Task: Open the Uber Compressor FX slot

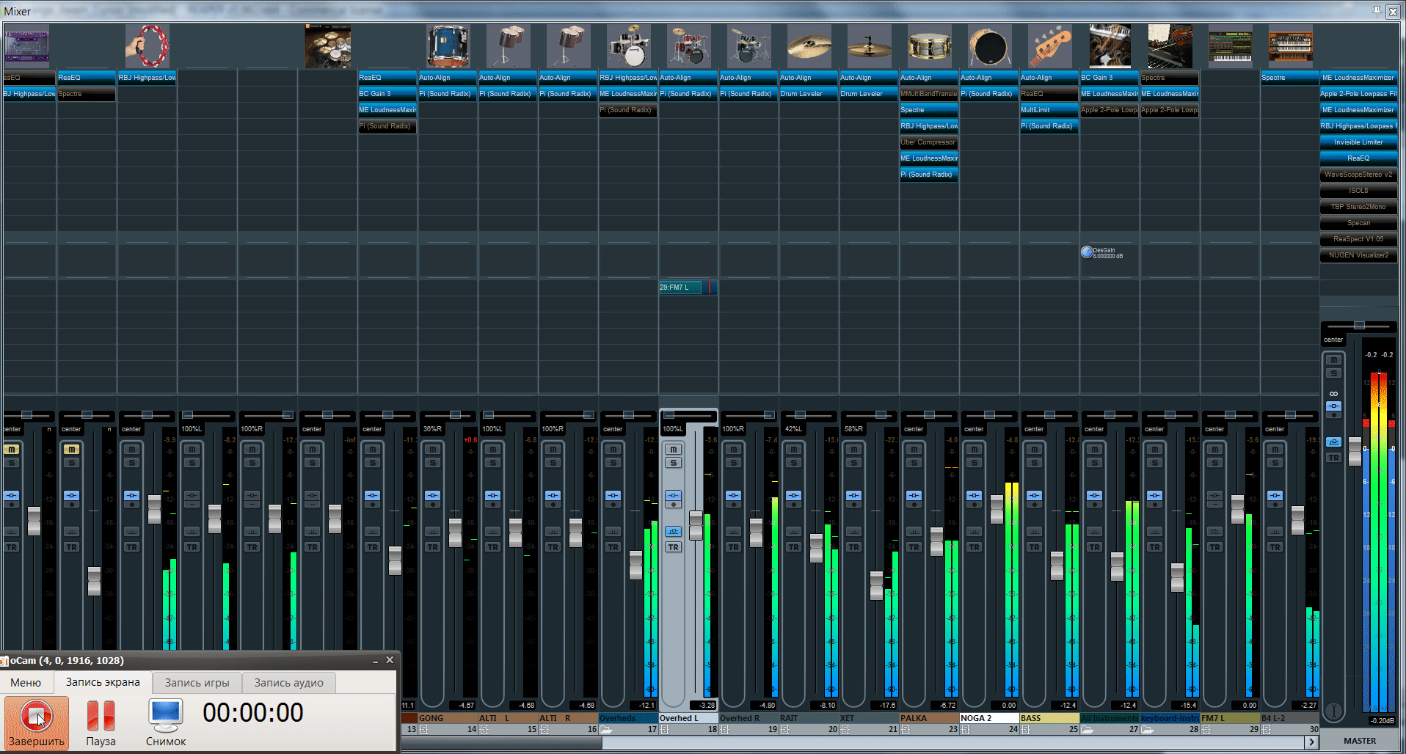Action: (x=929, y=142)
